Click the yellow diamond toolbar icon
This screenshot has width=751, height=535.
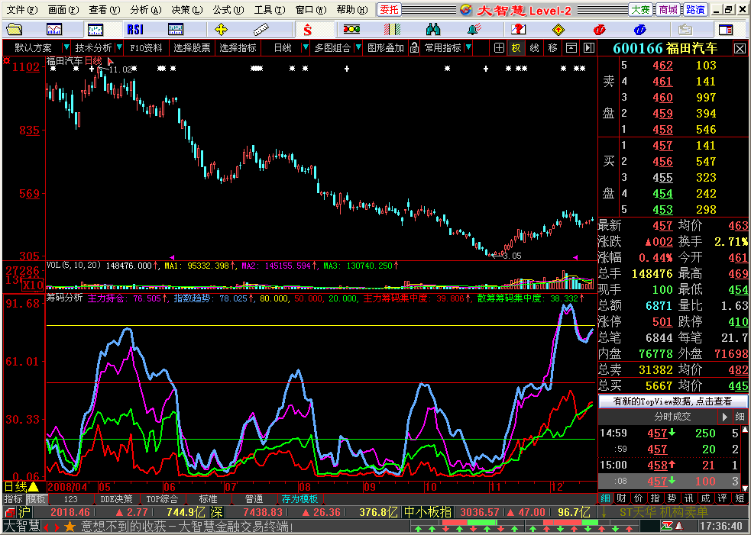(x=558, y=30)
